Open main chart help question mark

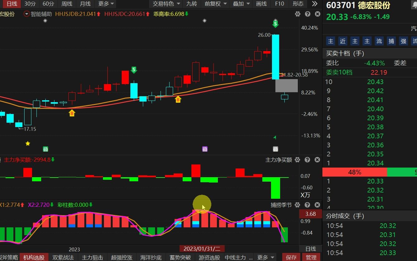(307, 14)
